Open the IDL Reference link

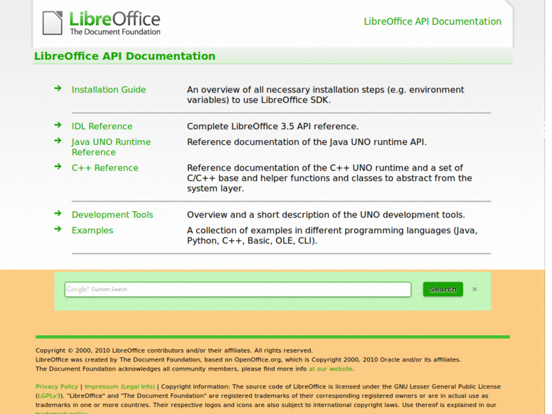[102, 126]
